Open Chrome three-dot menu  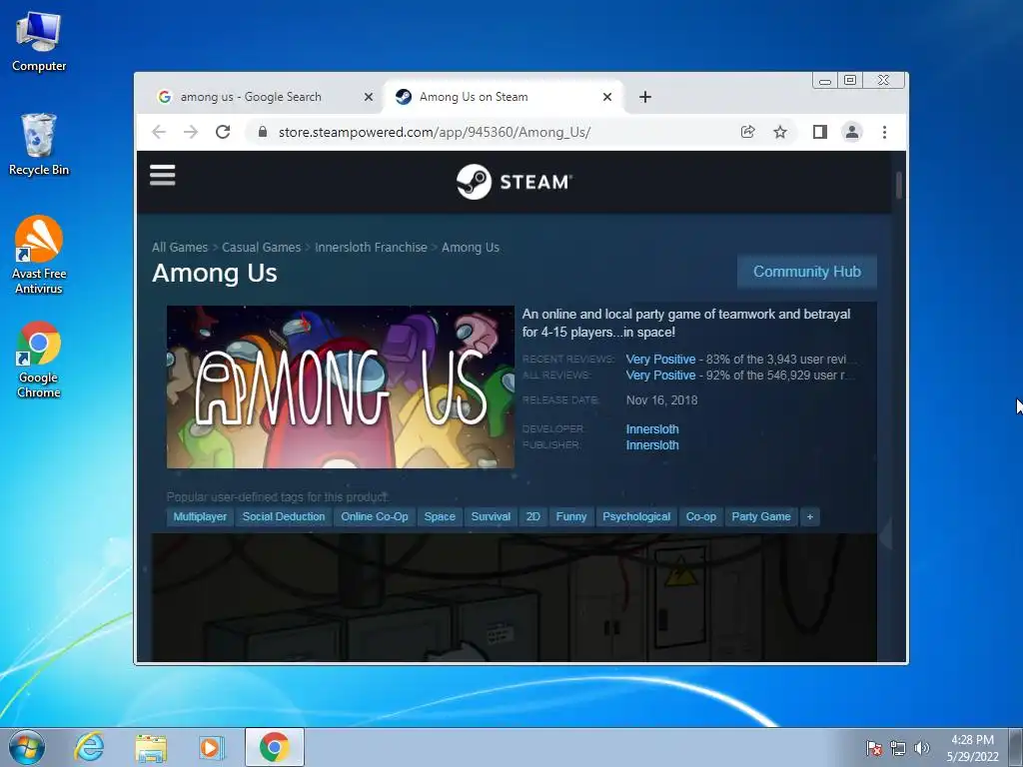pos(885,133)
